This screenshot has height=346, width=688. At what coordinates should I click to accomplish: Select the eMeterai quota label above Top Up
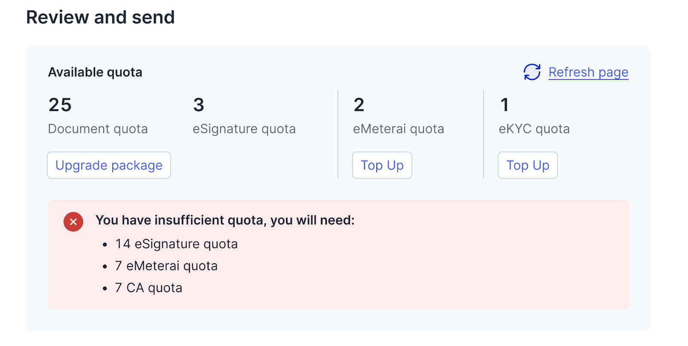[x=398, y=129]
